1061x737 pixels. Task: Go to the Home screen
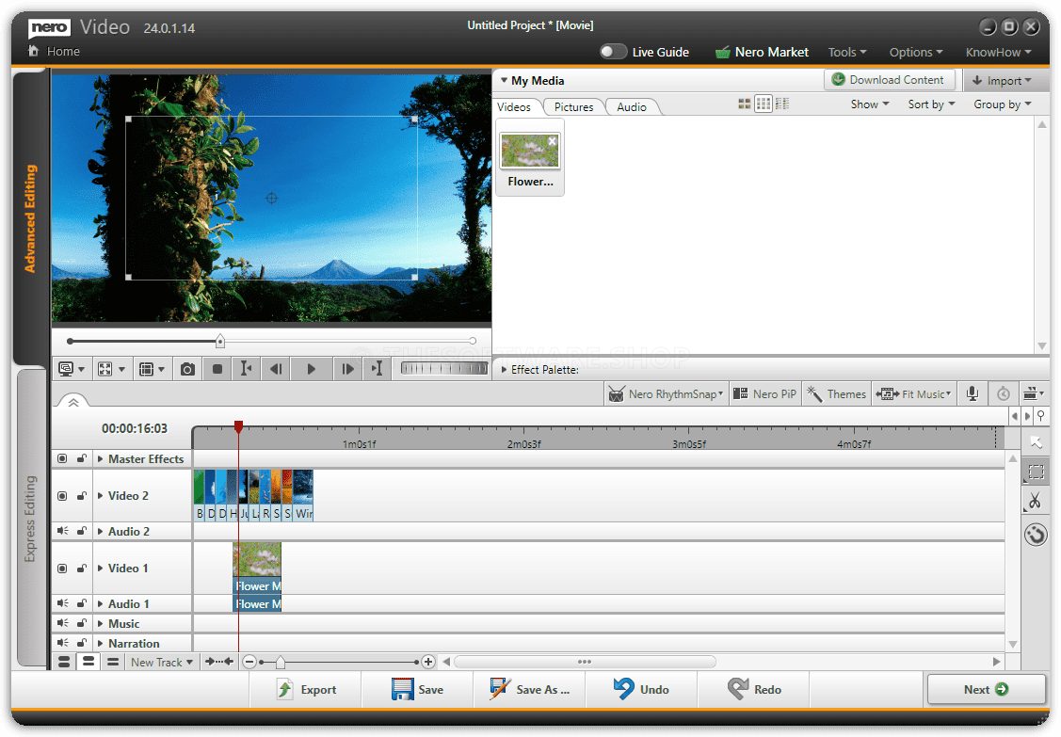pyautogui.click(x=55, y=52)
